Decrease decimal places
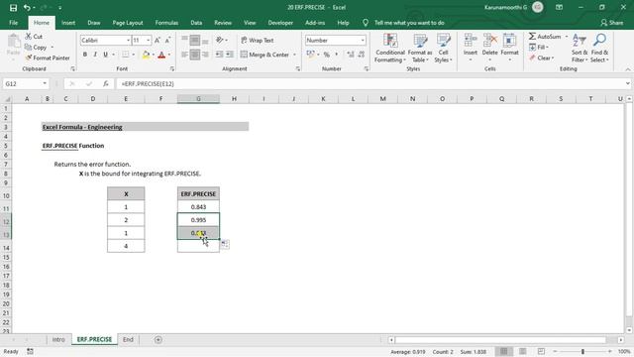 tap(361, 55)
